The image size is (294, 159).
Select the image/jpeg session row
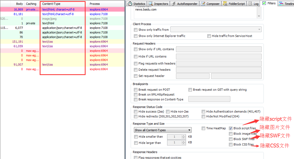pos(62,19)
